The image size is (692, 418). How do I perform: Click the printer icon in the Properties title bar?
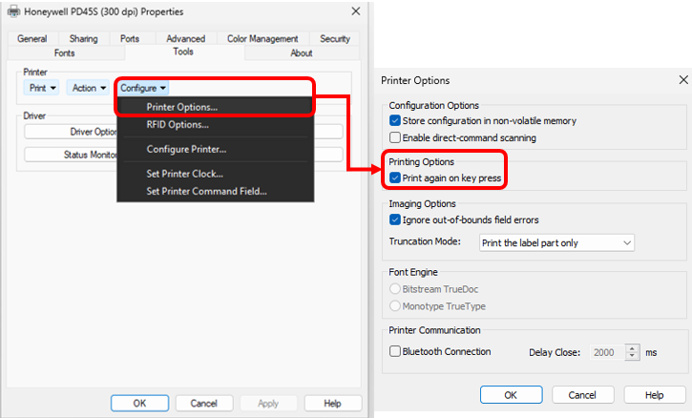[13, 11]
